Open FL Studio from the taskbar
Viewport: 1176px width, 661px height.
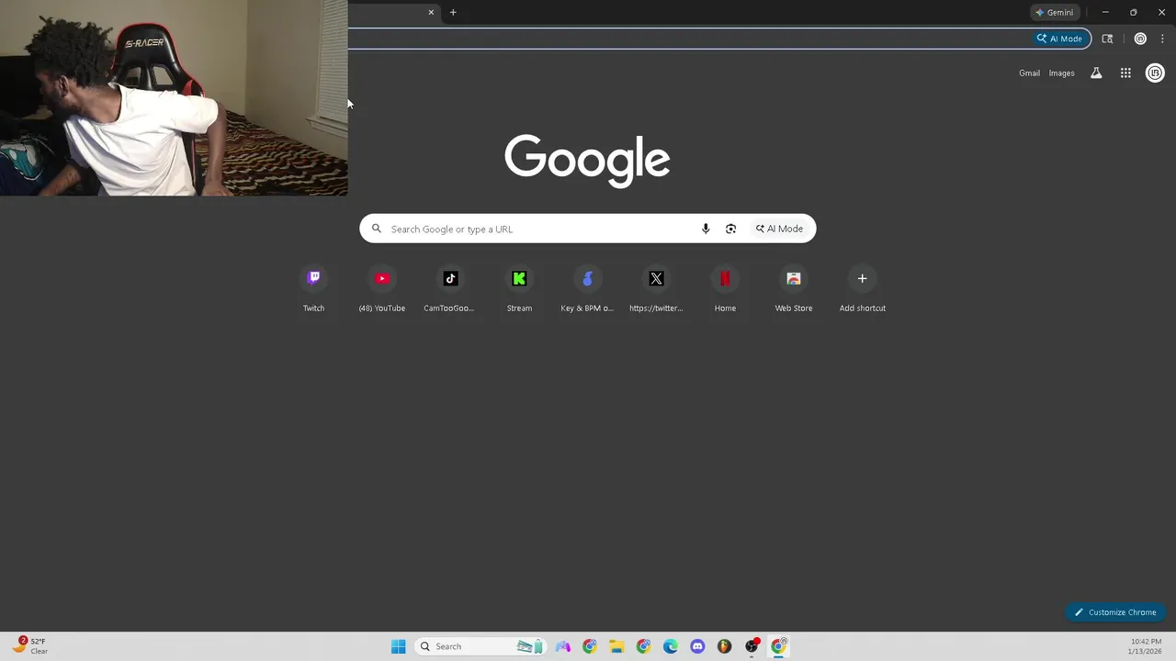click(724, 646)
